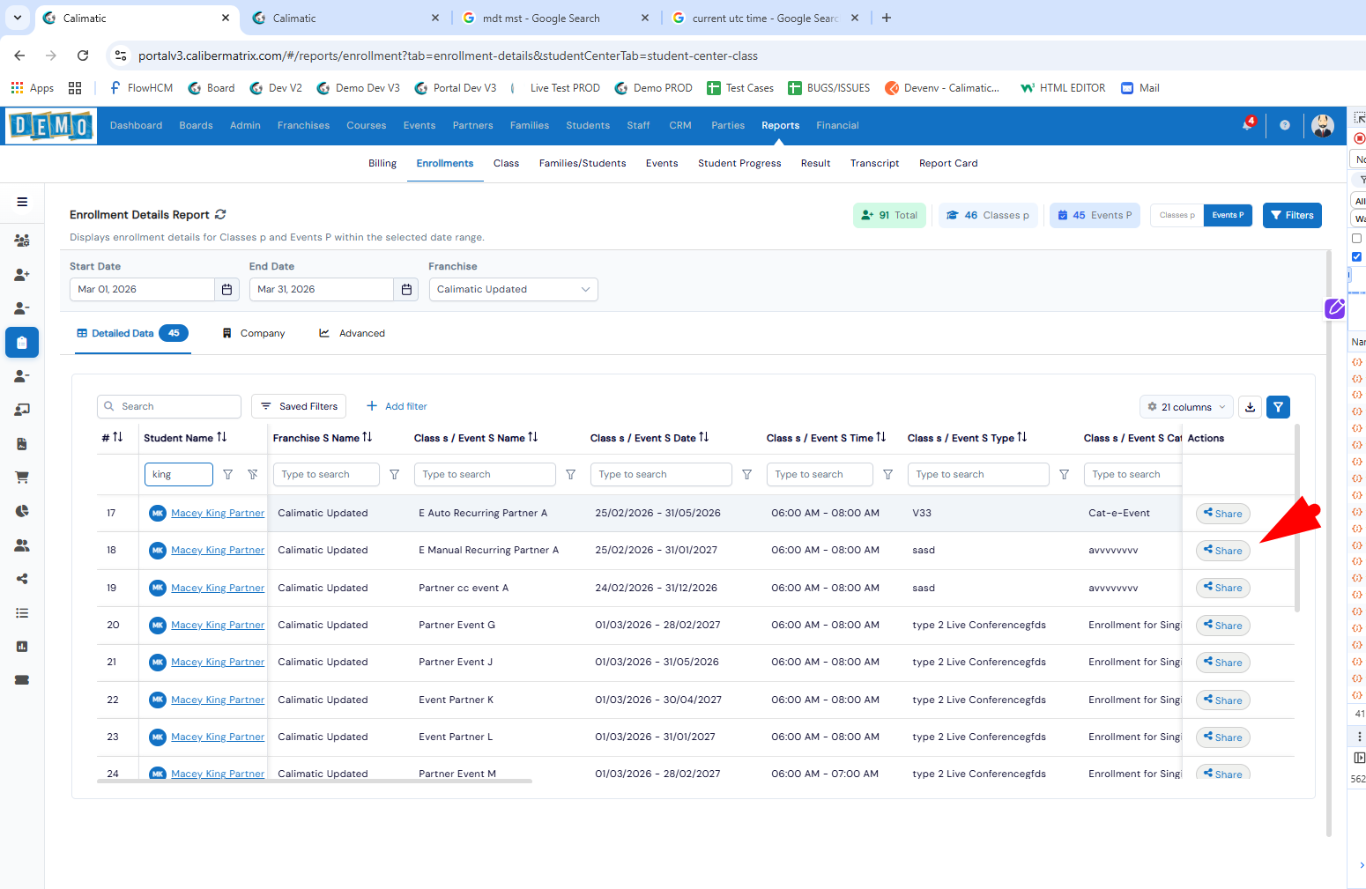Screen dimensions: 1366x889
Task: Open the Saved Filters dropdown
Action: [299, 406]
